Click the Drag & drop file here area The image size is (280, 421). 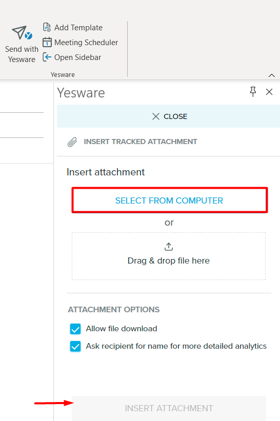click(x=169, y=256)
